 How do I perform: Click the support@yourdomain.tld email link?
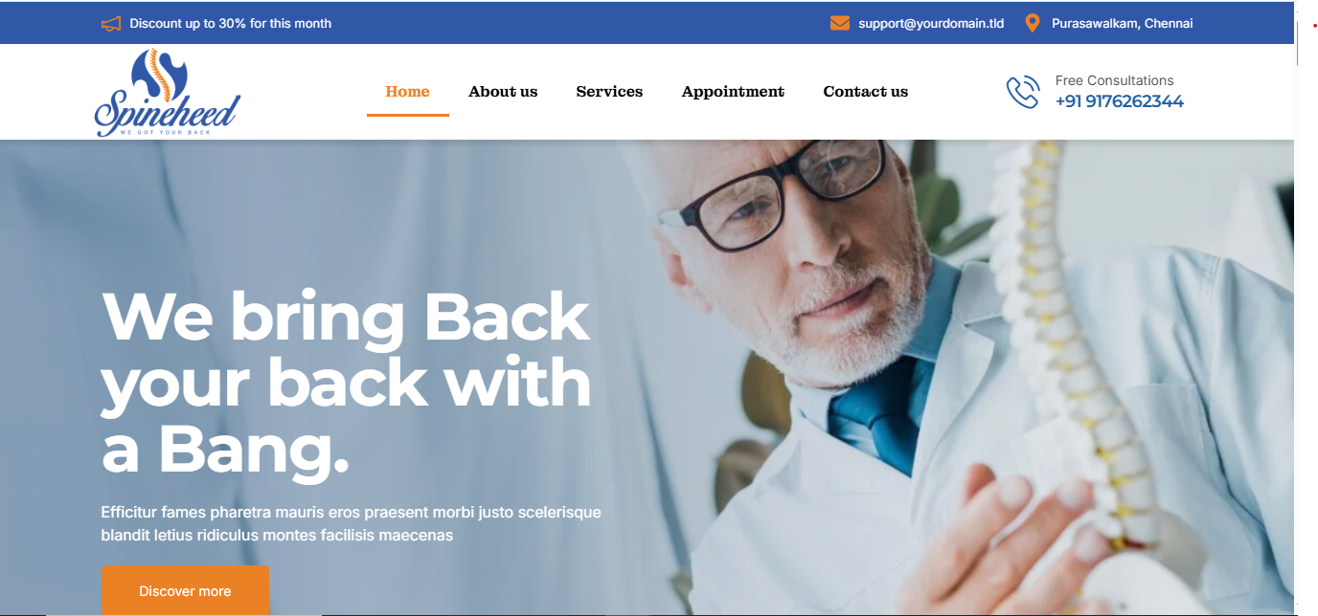tap(931, 23)
